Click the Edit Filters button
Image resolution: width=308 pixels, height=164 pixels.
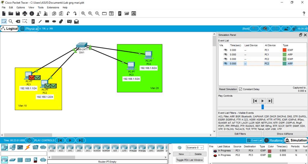(240, 134)
